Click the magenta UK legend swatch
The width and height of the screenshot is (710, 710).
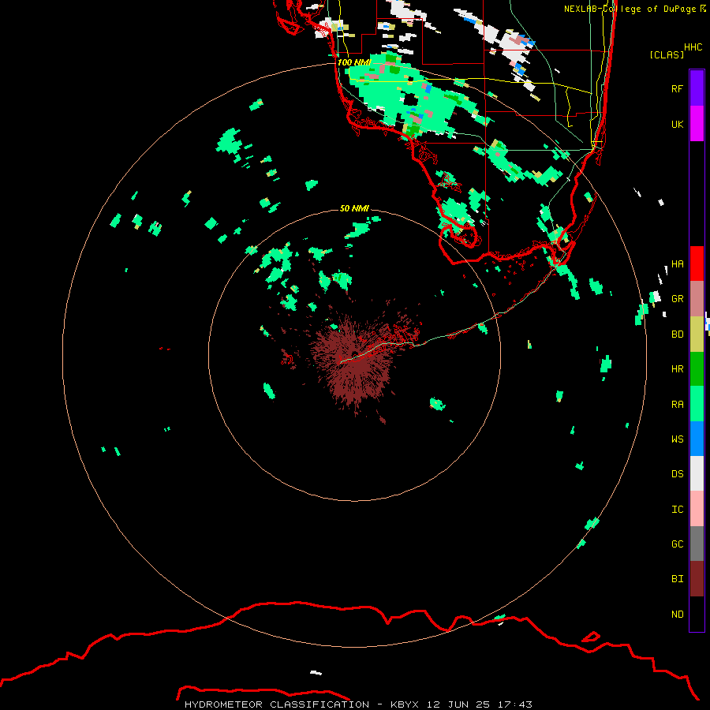697,124
